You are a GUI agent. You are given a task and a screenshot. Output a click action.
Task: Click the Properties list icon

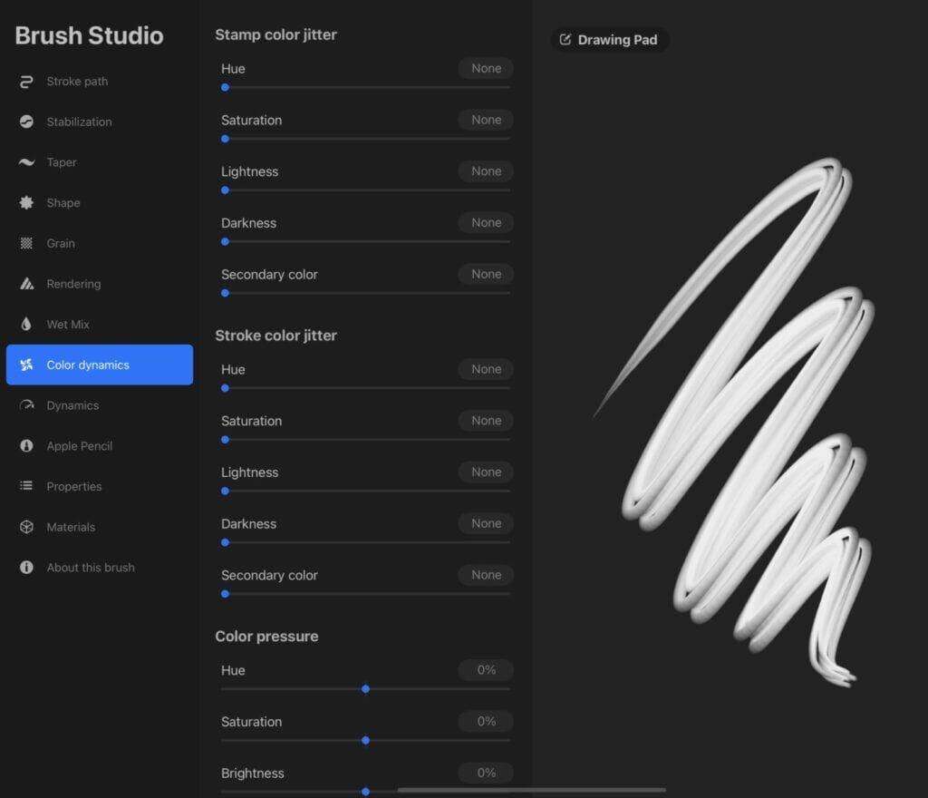point(26,486)
